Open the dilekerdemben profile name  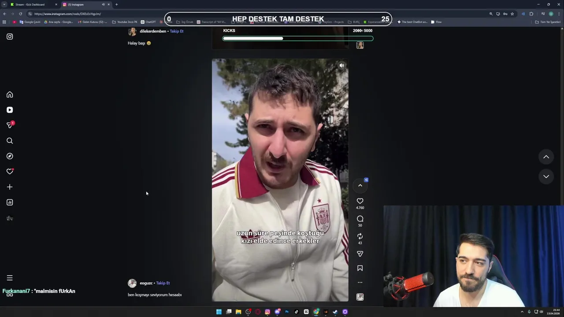click(153, 31)
